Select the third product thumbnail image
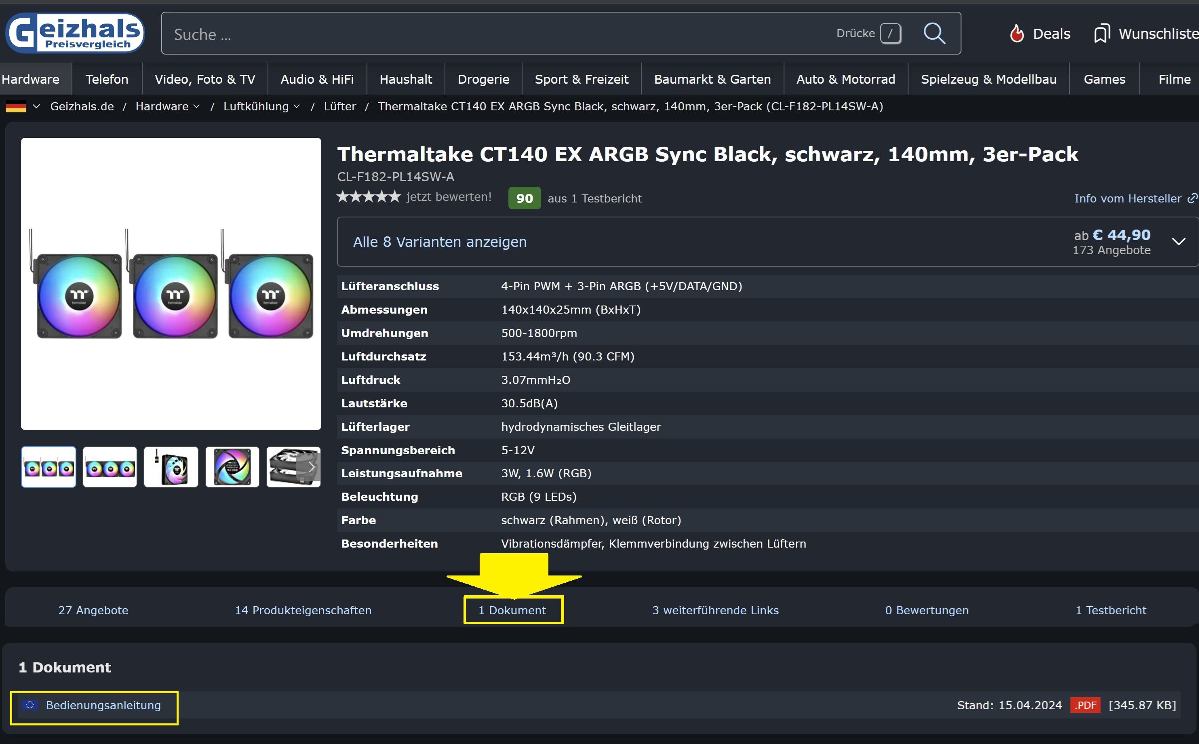Screen dimensions: 1199x744 click(171, 467)
